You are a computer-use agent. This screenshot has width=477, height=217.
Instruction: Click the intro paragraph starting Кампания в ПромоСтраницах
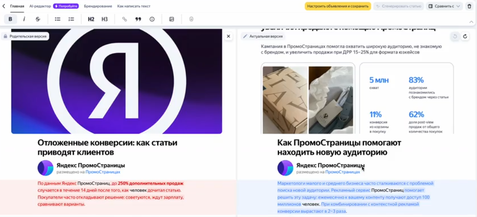tap(352, 49)
